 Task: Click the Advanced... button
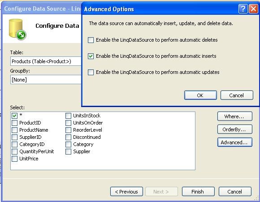pyautogui.click(x=235, y=142)
